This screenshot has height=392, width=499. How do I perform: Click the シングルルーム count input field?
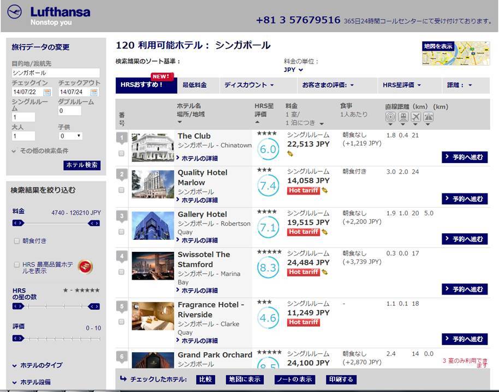point(23,117)
